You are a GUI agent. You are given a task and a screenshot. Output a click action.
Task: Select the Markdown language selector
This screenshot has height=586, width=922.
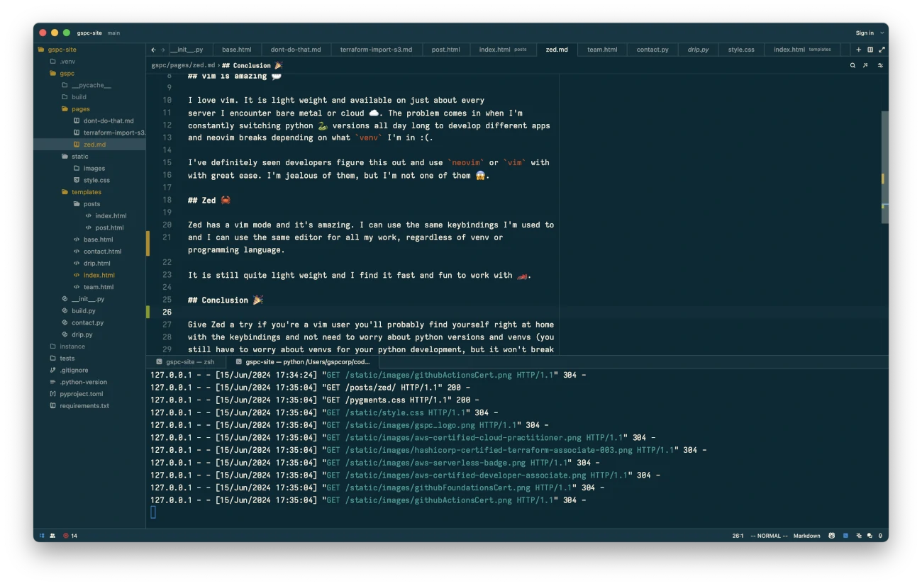pos(806,536)
